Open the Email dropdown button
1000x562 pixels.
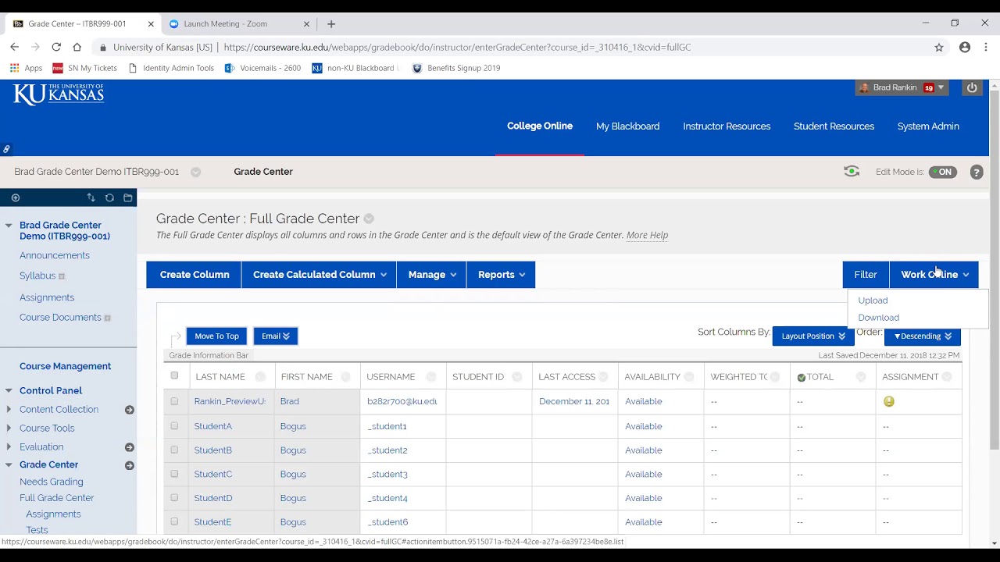(x=275, y=336)
